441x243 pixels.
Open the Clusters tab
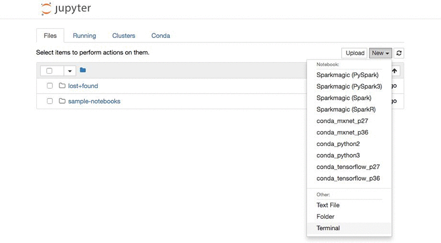pyautogui.click(x=123, y=36)
